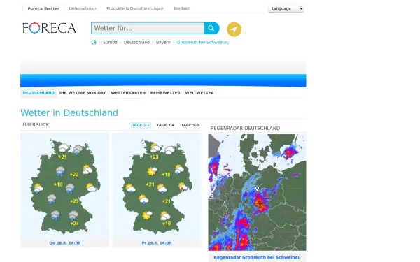This screenshot has height=262, width=420.
Task: Click the 'Wetter in Deutschland' heading
Action: [x=69, y=112]
